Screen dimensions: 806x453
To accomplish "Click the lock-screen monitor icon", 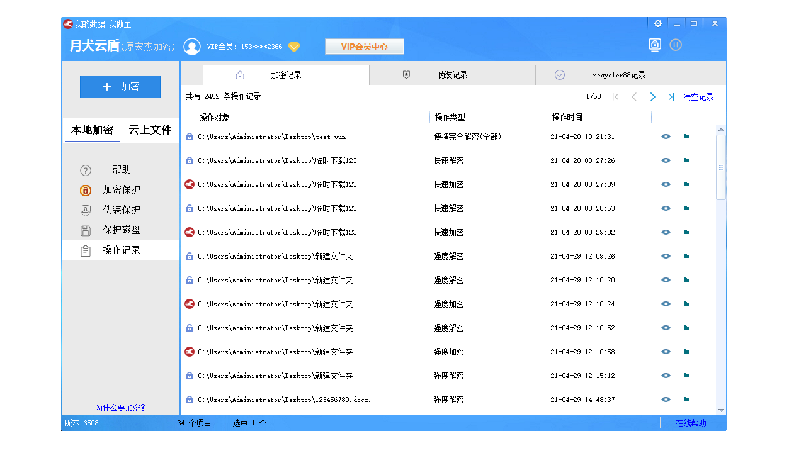I will [x=654, y=45].
